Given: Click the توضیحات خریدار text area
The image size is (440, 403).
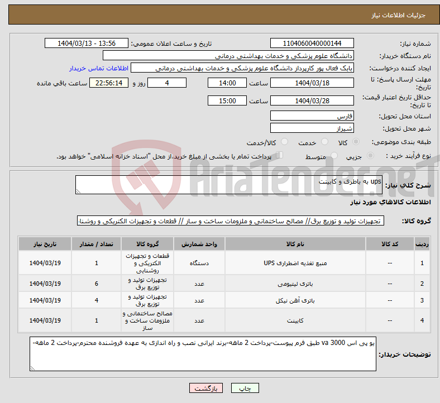Looking at the screenshot, I should (x=203, y=354).
